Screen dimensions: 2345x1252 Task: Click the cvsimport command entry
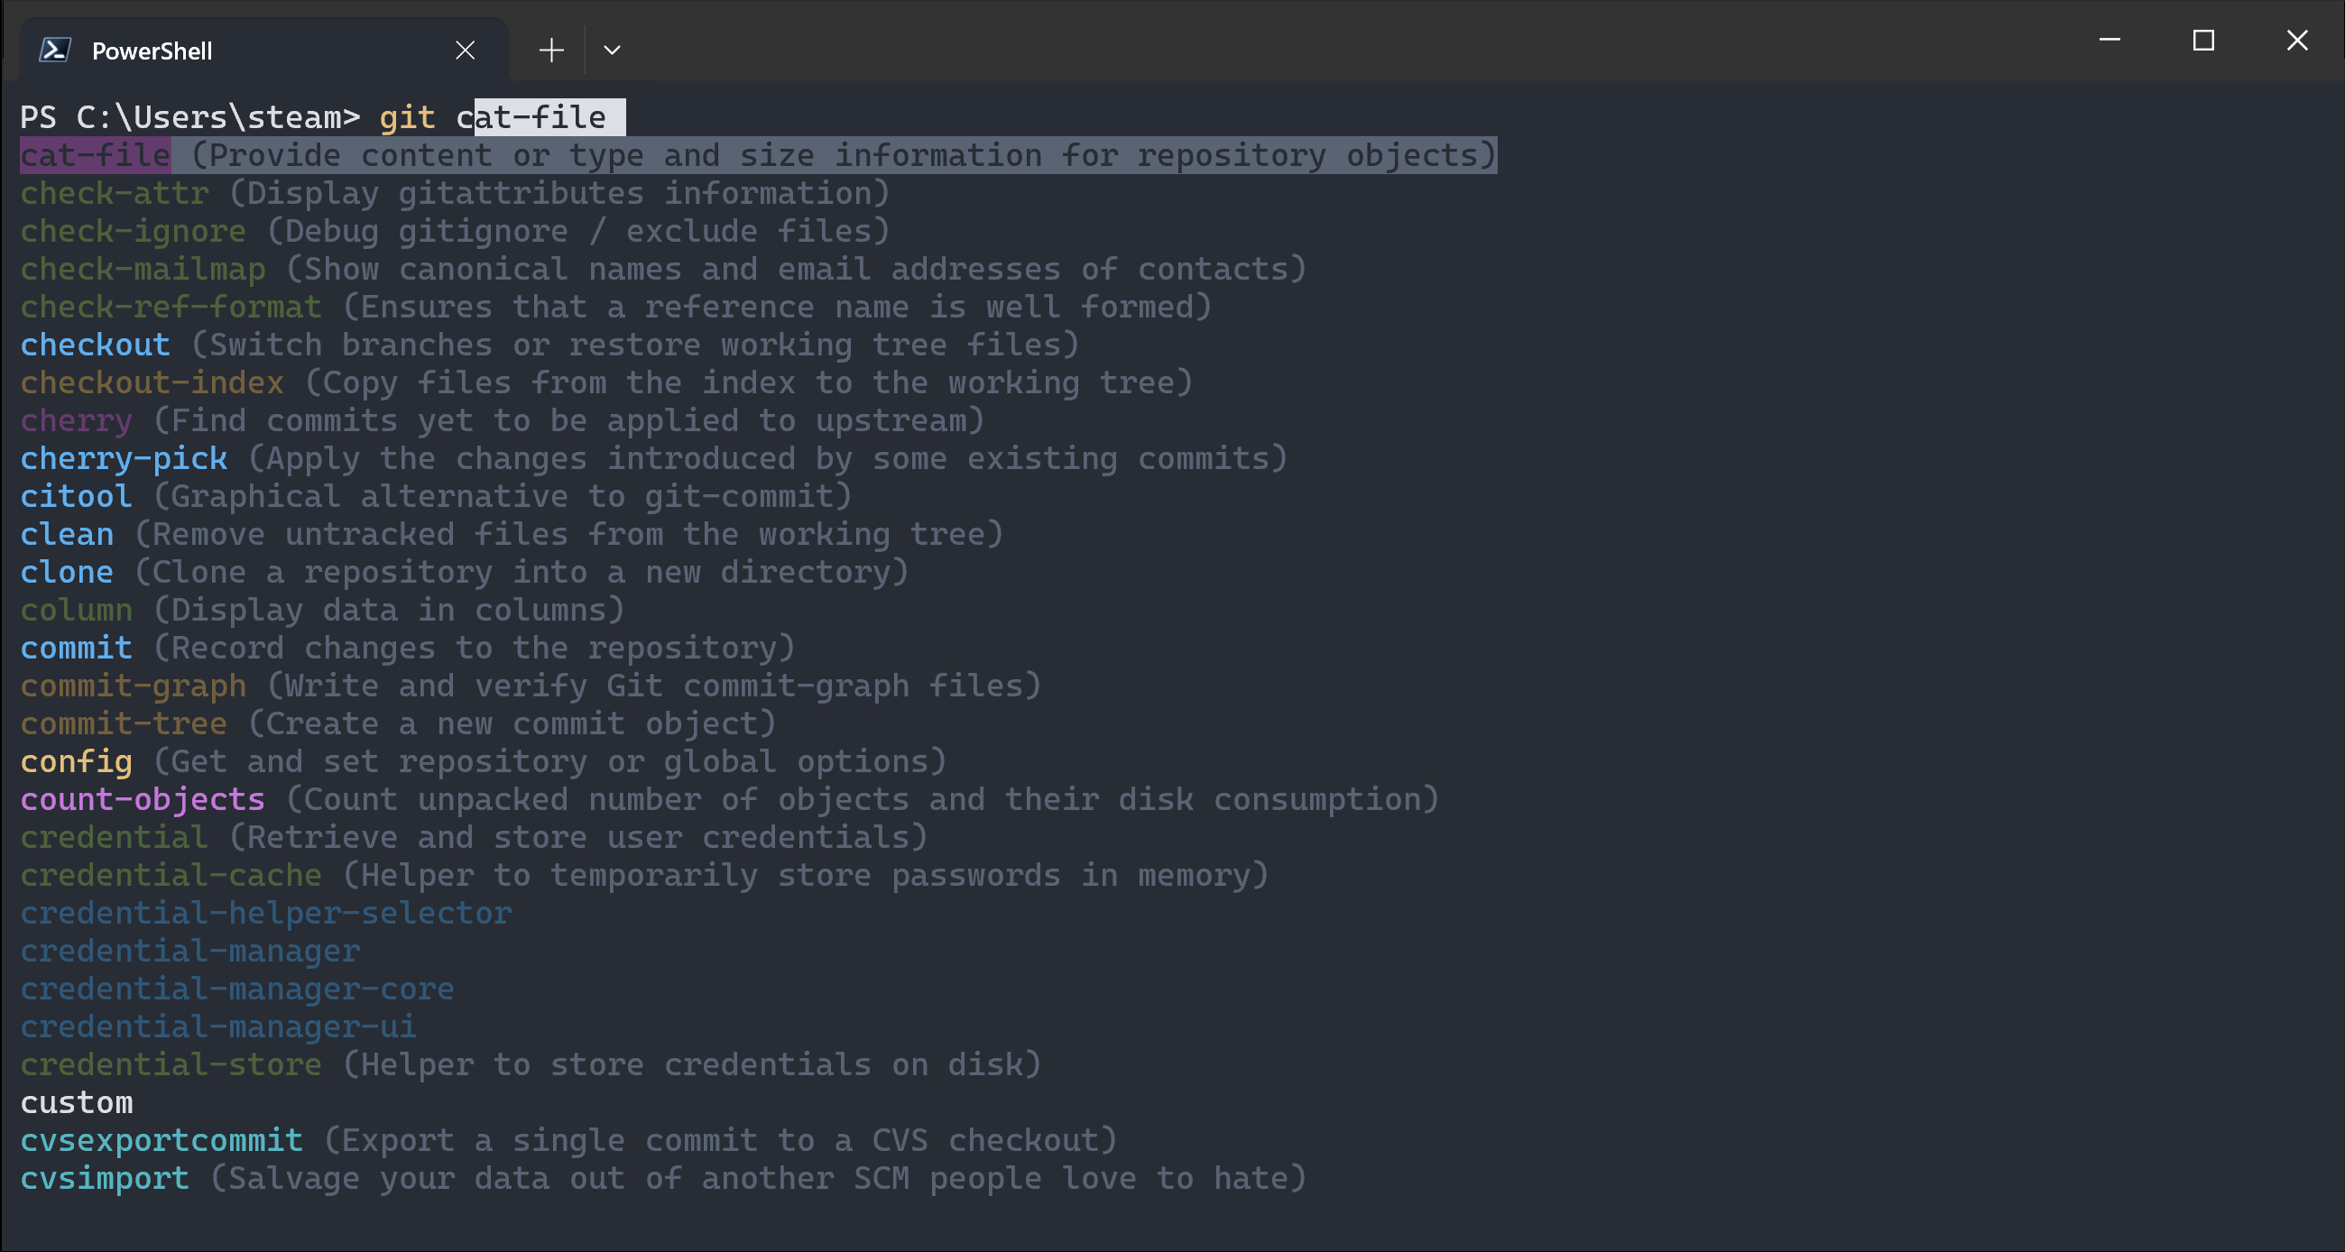click(104, 1177)
